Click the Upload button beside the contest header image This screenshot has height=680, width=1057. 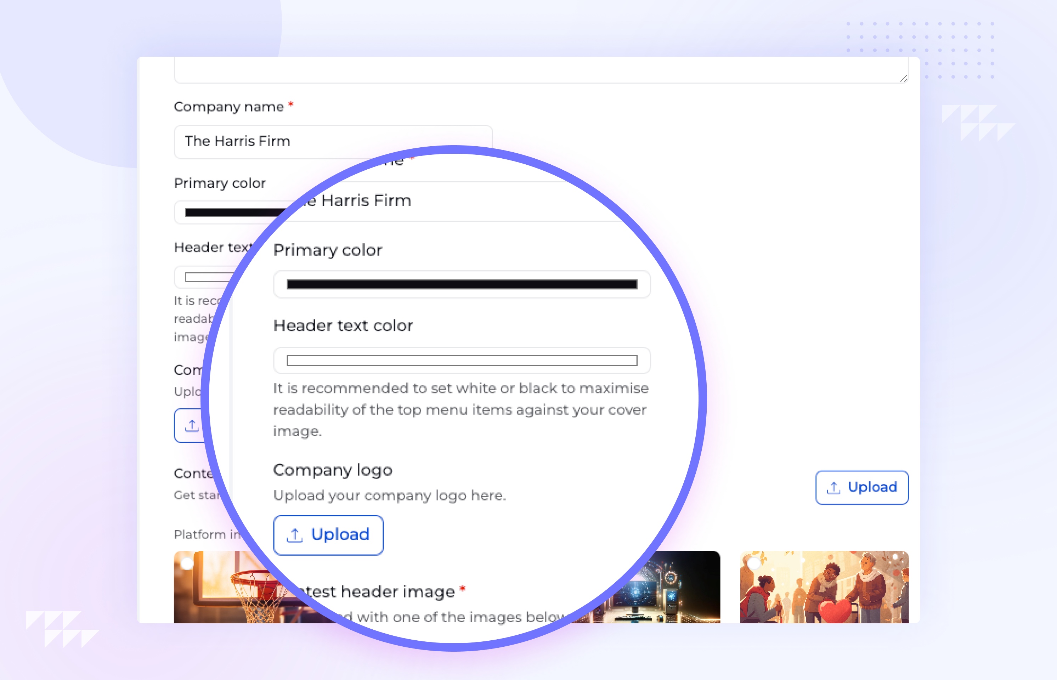click(x=861, y=487)
